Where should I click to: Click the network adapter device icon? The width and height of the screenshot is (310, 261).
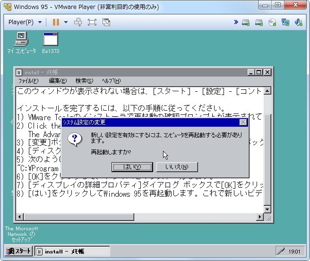pos(285,22)
